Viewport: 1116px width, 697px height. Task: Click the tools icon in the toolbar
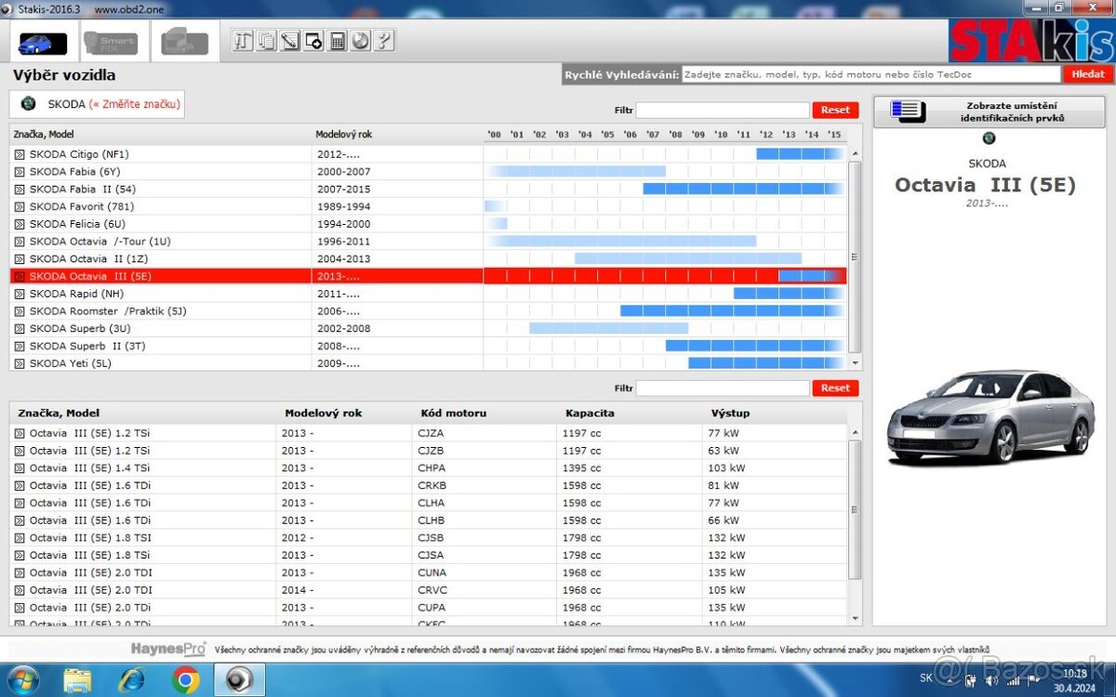click(x=242, y=40)
